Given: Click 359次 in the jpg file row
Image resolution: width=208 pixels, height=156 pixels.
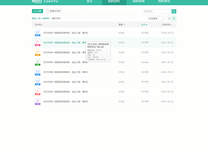Looking at the screenshot, I should [122, 52].
